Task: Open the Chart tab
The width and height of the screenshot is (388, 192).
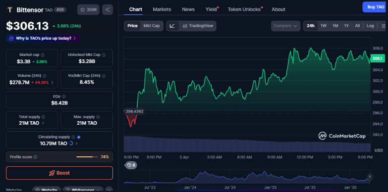Action: click(136, 9)
